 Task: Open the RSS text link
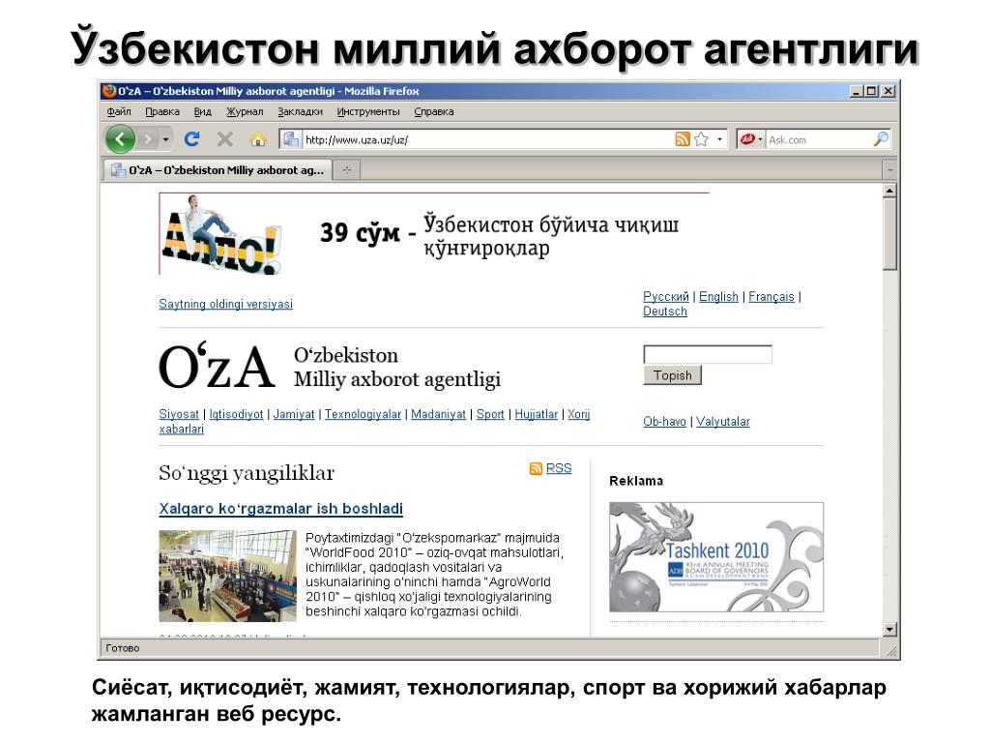(559, 468)
